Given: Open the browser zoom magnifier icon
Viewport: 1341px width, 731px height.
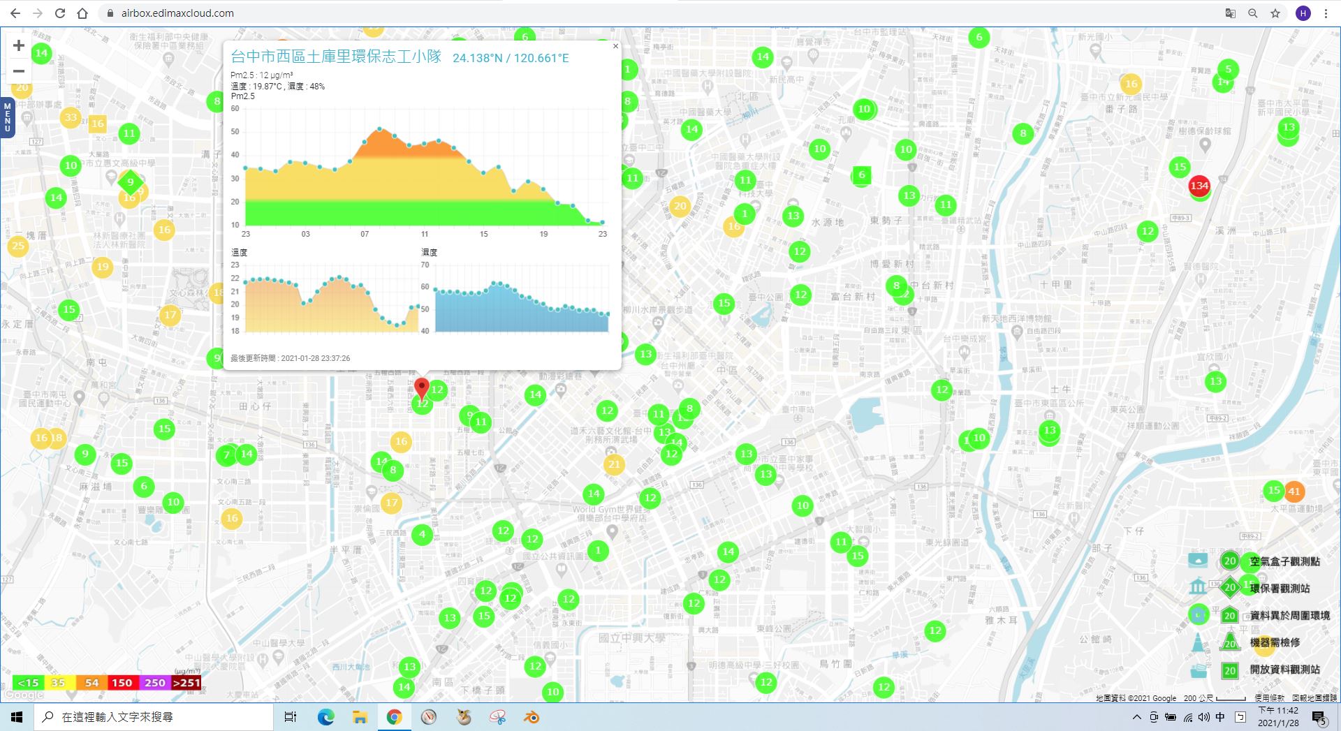Looking at the screenshot, I should point(1253,13).
